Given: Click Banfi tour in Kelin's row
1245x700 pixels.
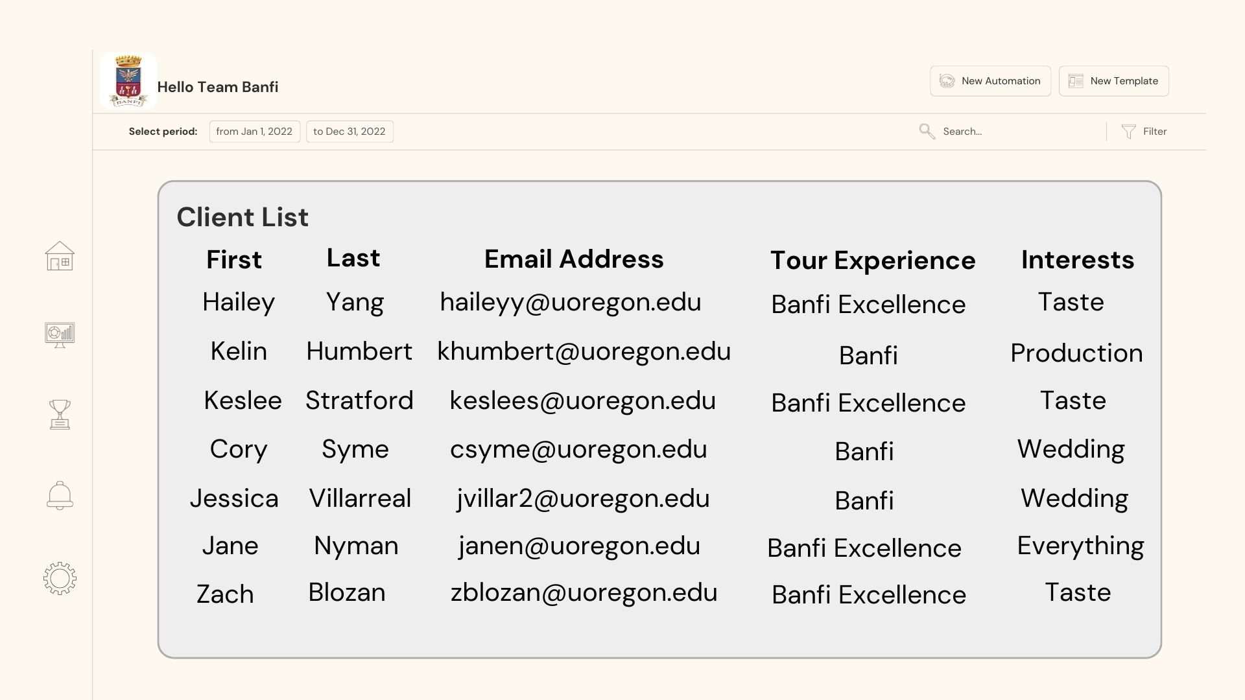Looking at the screenshot, I should point(868,355).
